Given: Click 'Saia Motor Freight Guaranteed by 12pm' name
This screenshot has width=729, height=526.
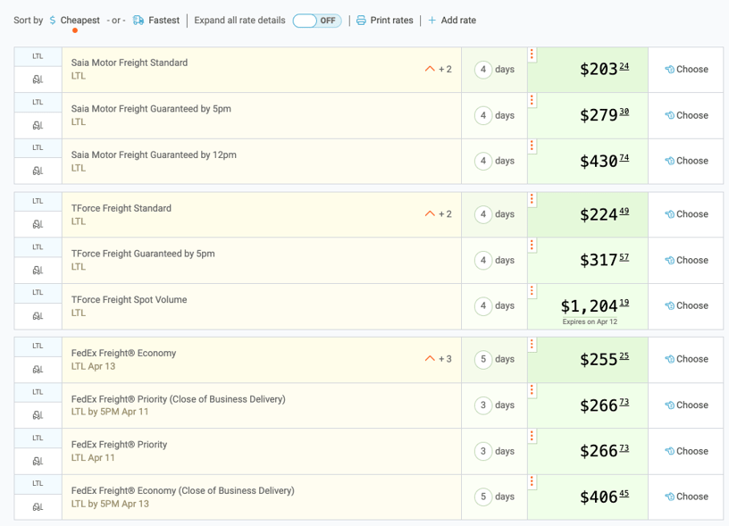Looking at the screenshot, I should 154,154.
